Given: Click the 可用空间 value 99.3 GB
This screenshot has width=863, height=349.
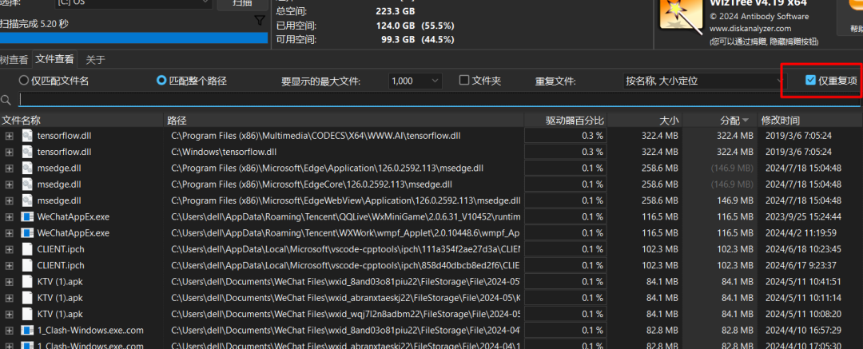Looking at the screenshot, I should (397, 40).
